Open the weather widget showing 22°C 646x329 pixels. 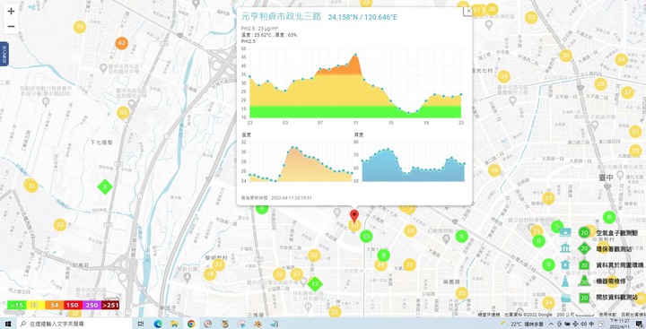click(522, 324)
